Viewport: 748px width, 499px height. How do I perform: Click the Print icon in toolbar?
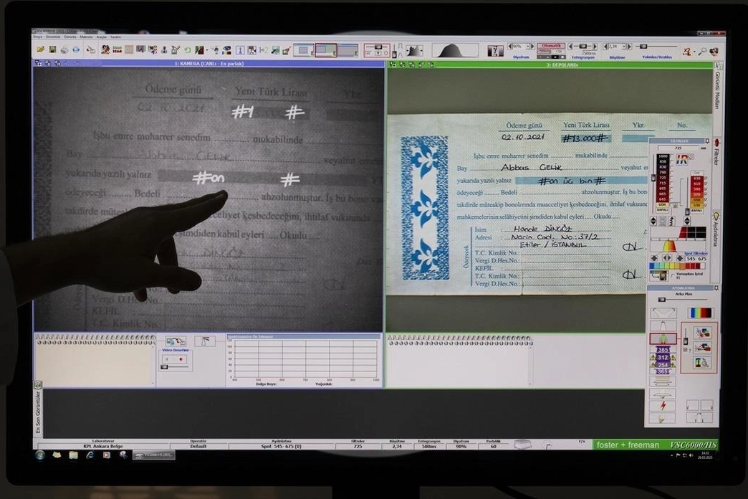64,49
